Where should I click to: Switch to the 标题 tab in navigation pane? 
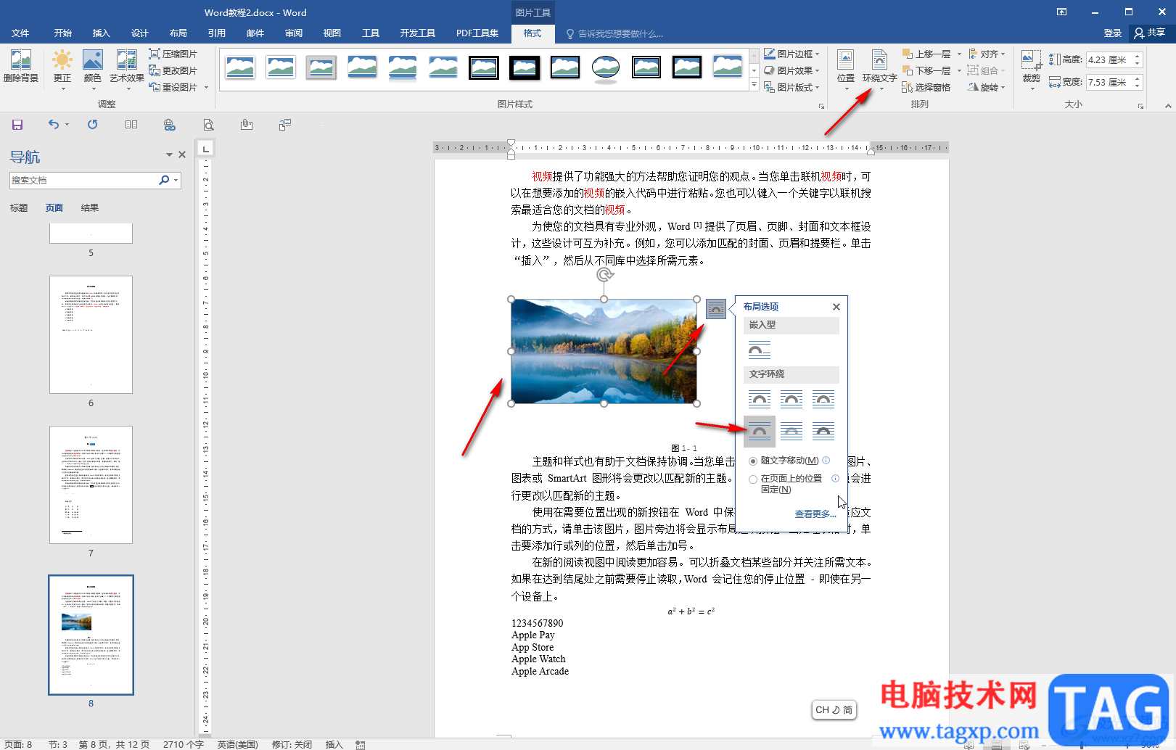tap(19, 208)
